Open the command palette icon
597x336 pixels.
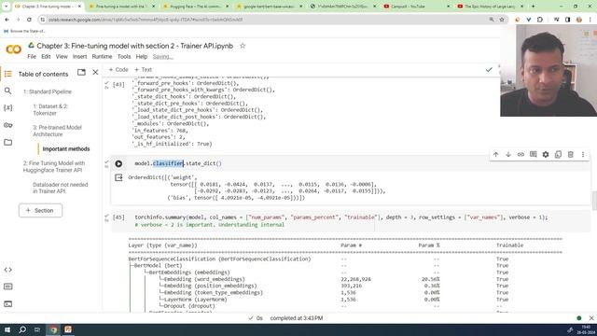coord(8,287)
